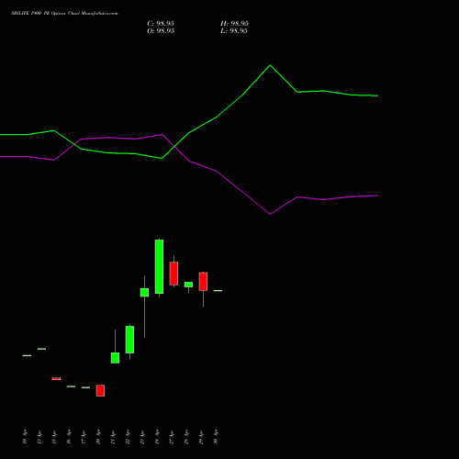
Task: Click the tallest green candlestick
Action: [x=159, y=267]
